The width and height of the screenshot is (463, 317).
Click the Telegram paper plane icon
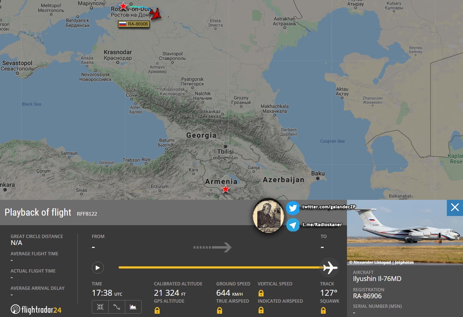pyautogui.click(x=293, y=224)
